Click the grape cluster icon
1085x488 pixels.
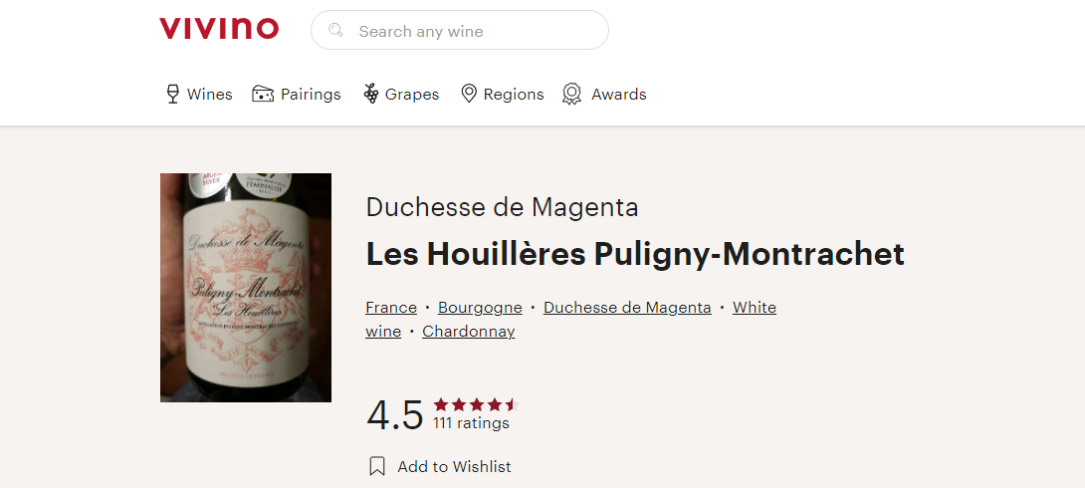[371, 95]
